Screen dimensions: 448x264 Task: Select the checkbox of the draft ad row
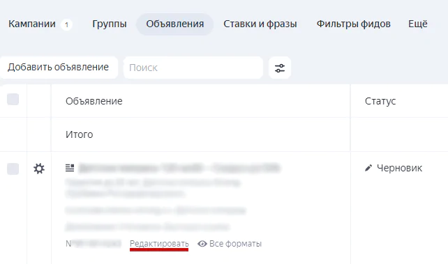(x=13, y=169)
